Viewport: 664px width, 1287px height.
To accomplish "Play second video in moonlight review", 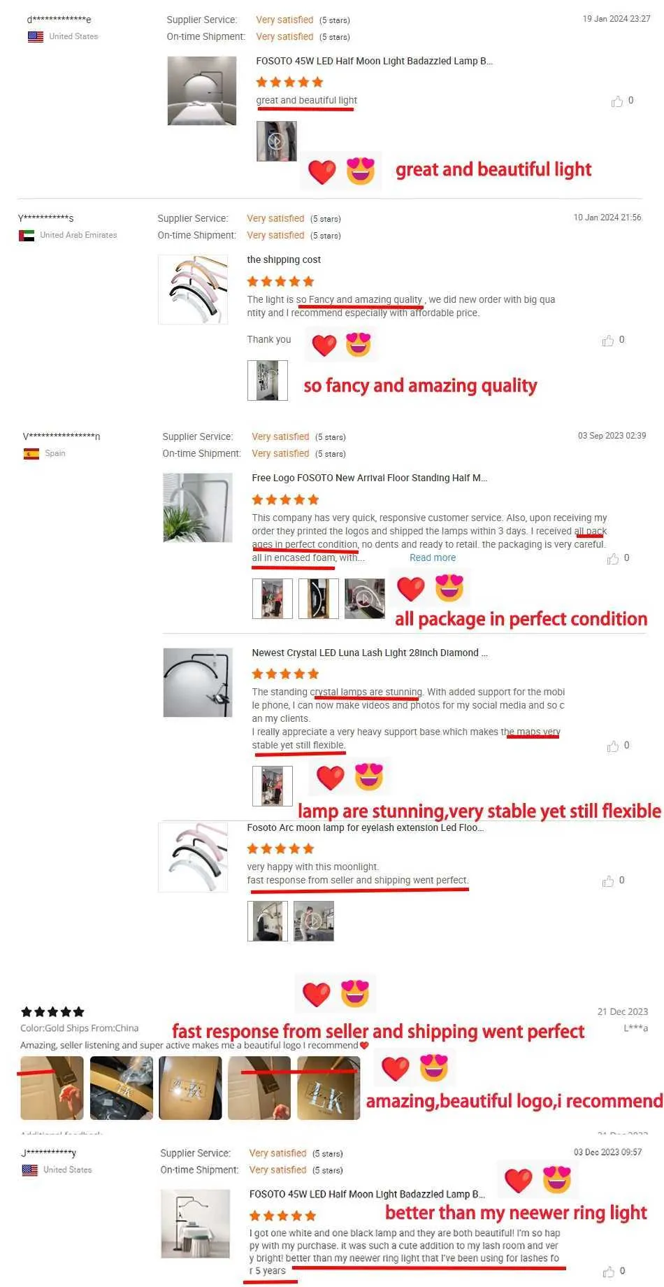I will click(x=314, y=921).
